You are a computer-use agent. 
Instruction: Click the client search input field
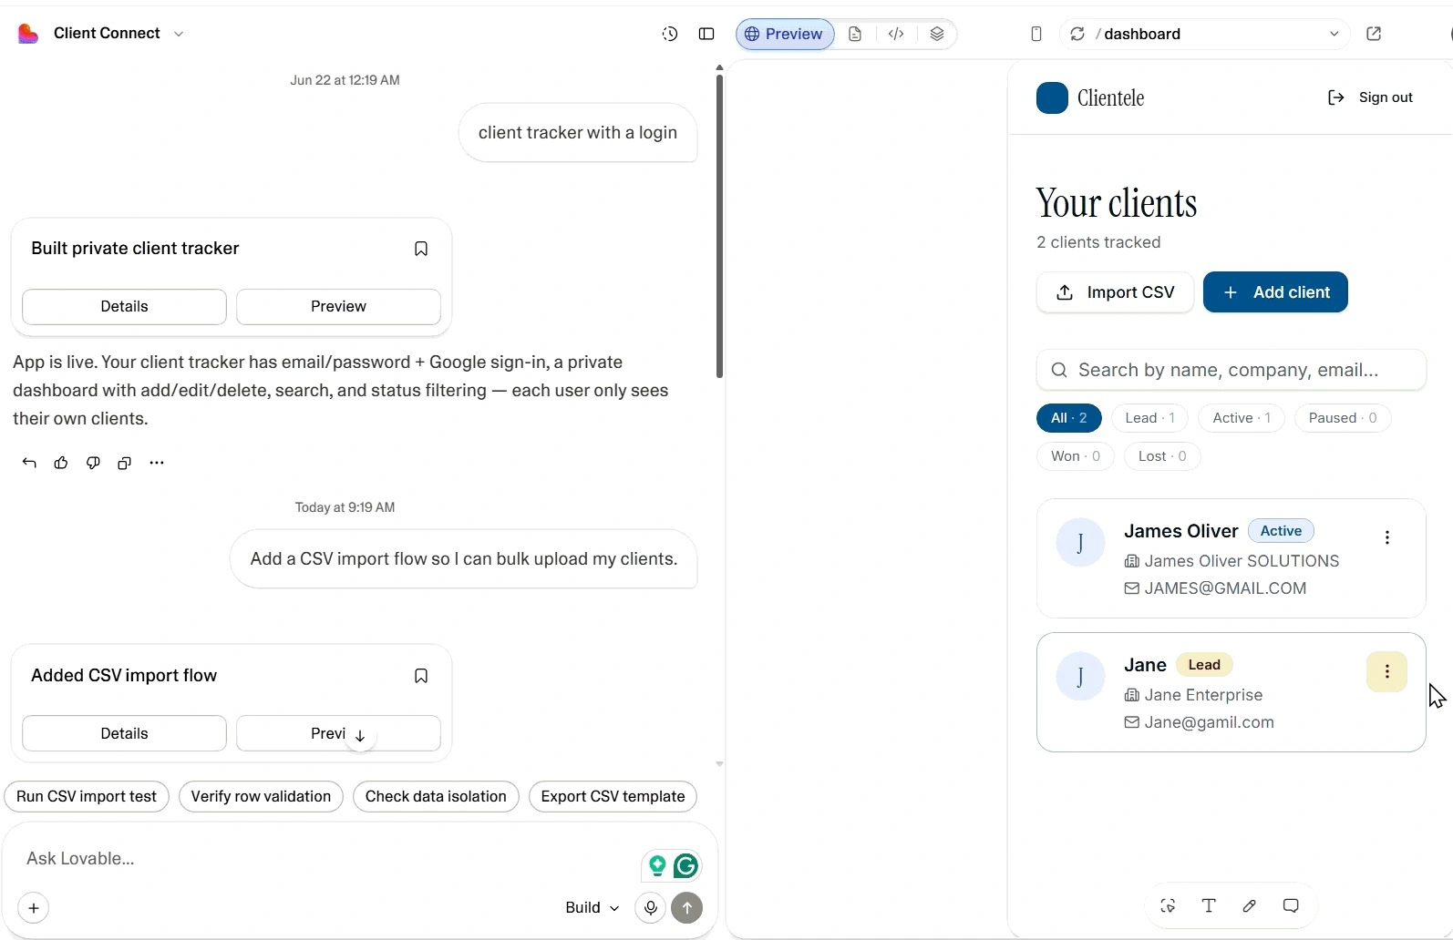click(1231, 370)
